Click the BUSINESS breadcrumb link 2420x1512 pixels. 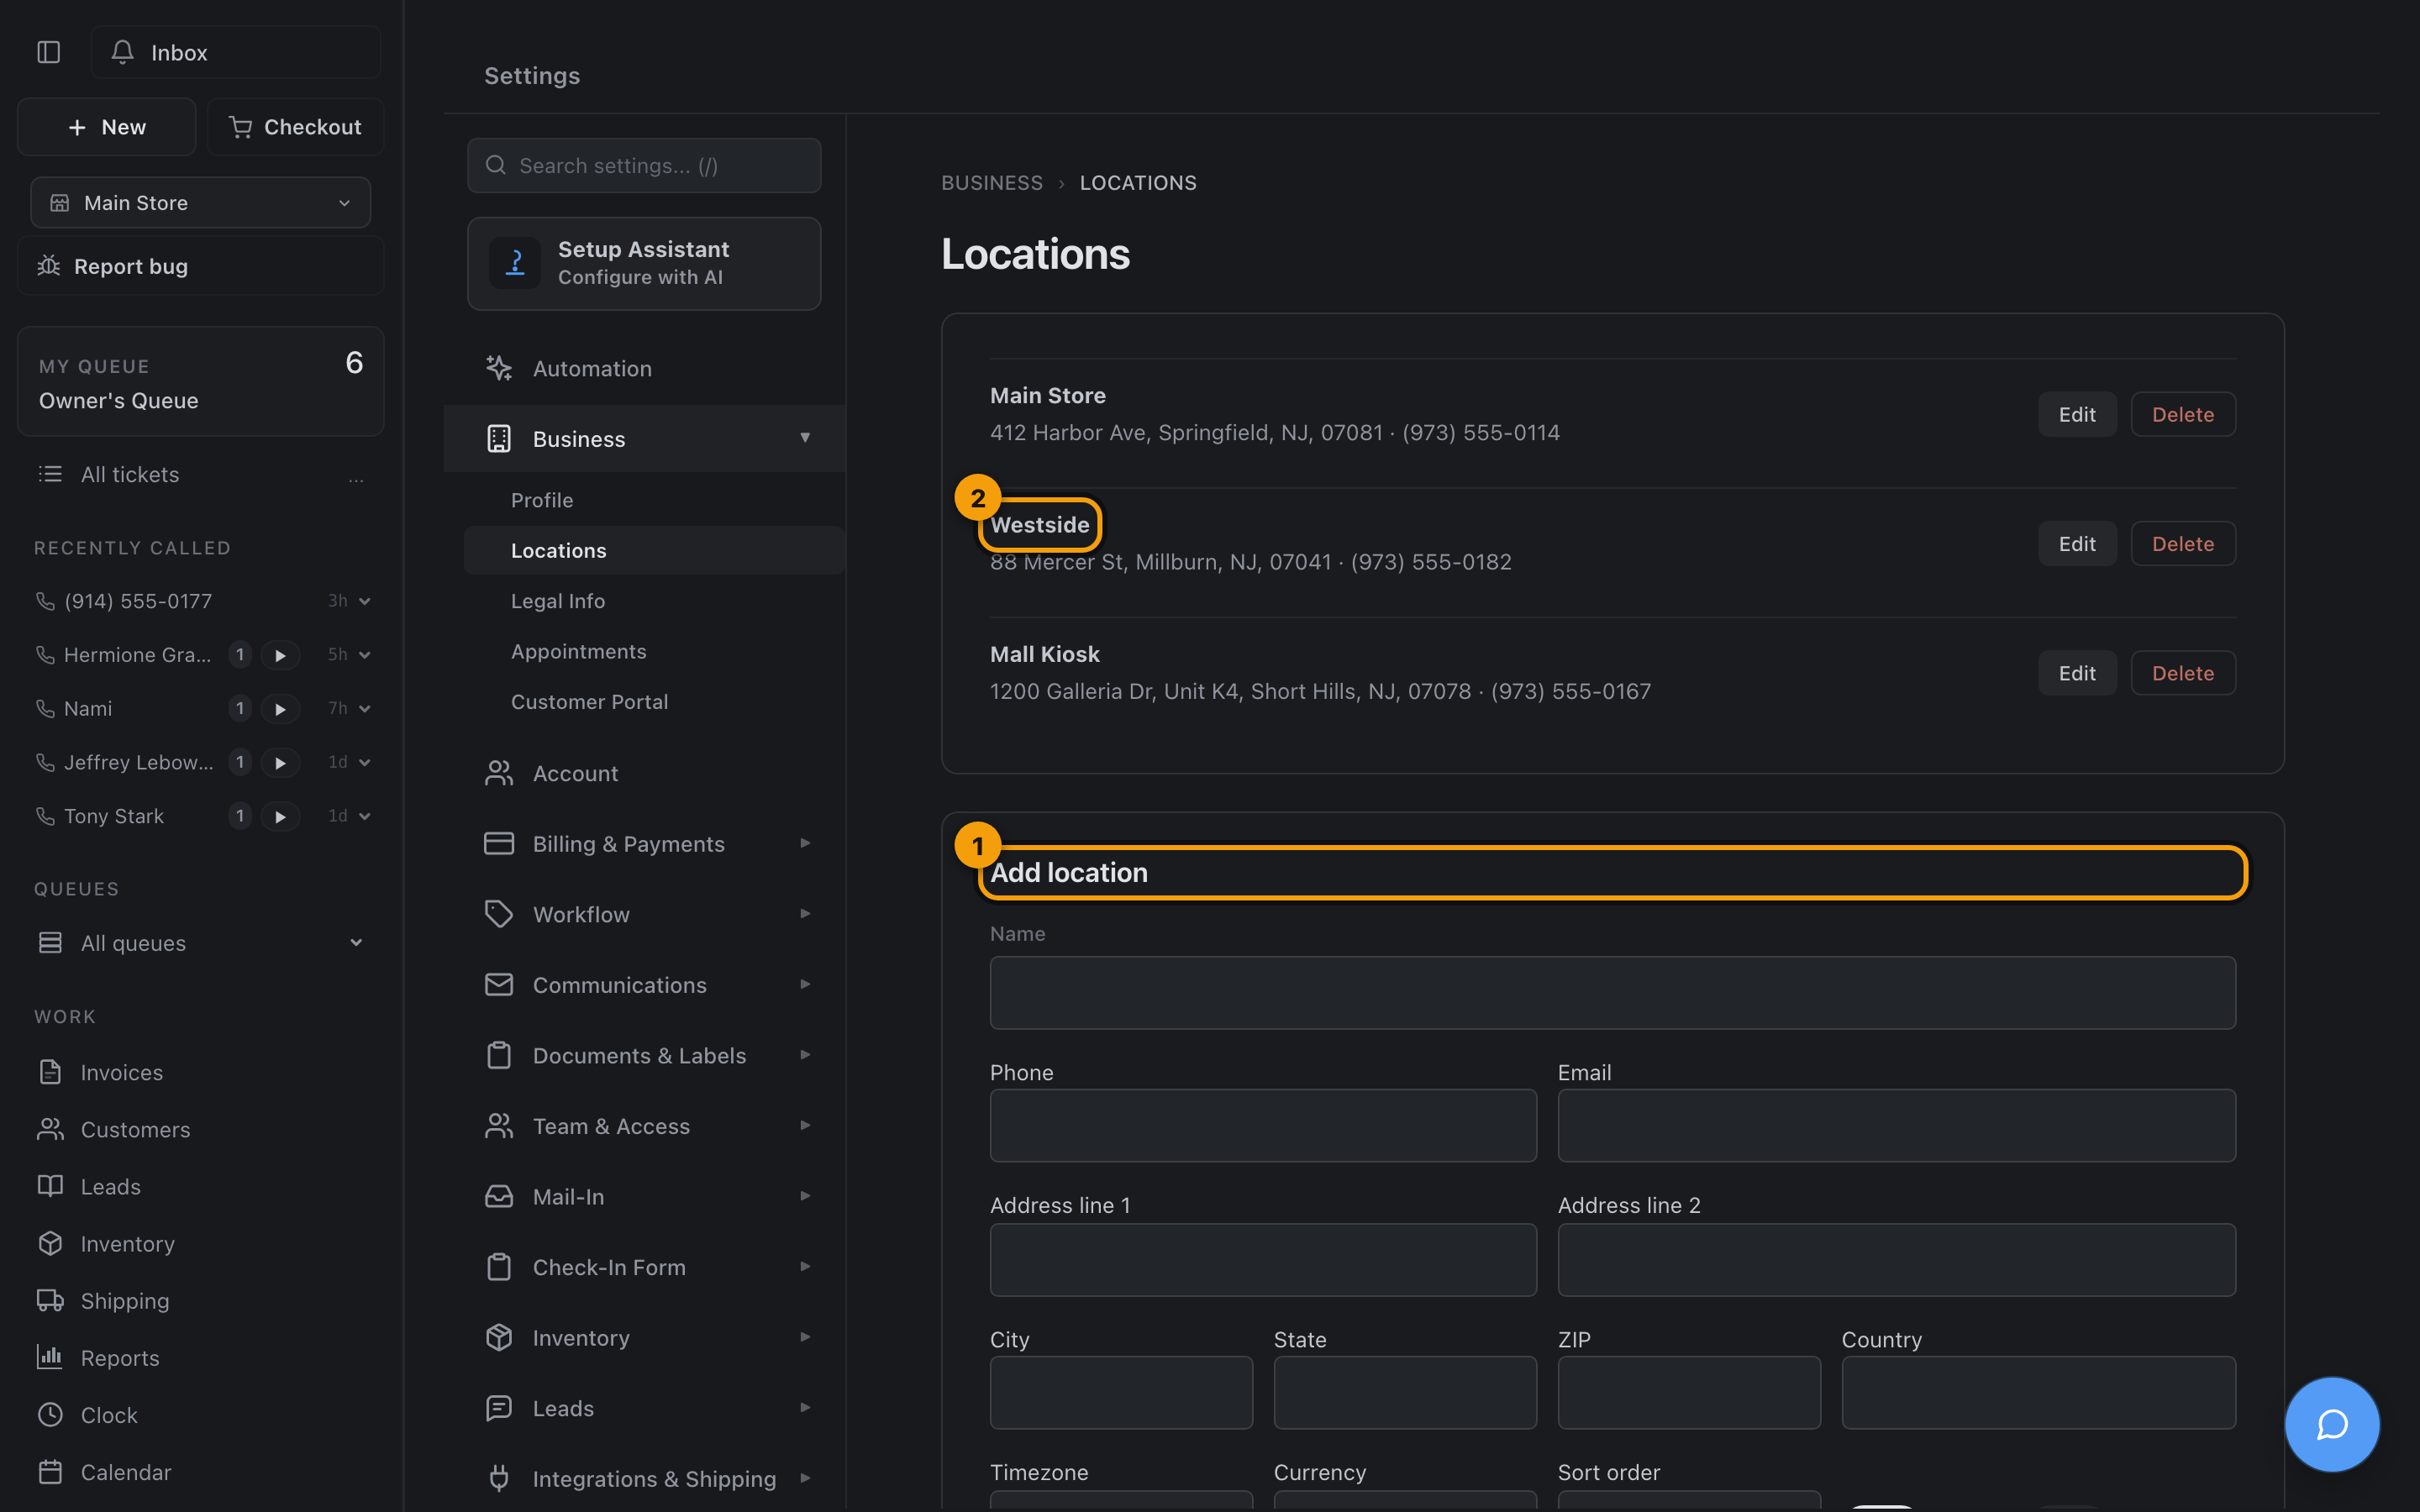click(x=992, y=183)
